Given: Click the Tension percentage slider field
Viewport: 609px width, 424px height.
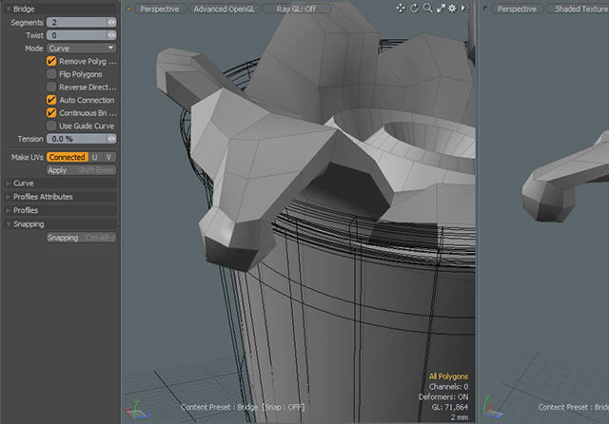Looking at the screenshot, I should coord(75,139).
